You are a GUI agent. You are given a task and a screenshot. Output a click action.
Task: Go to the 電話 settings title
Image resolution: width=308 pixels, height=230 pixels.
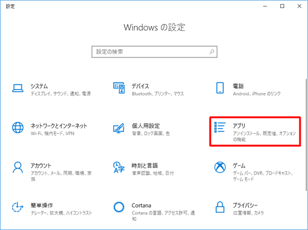click(x=238, y=86)
